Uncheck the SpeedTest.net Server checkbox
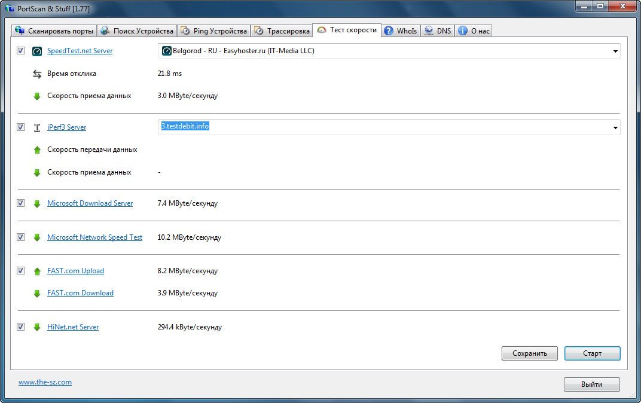Viewport: 641px width, 403px height. (20, 50)
